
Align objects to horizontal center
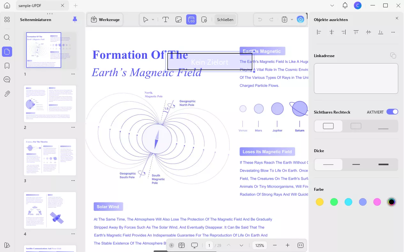tap(332, 32)
